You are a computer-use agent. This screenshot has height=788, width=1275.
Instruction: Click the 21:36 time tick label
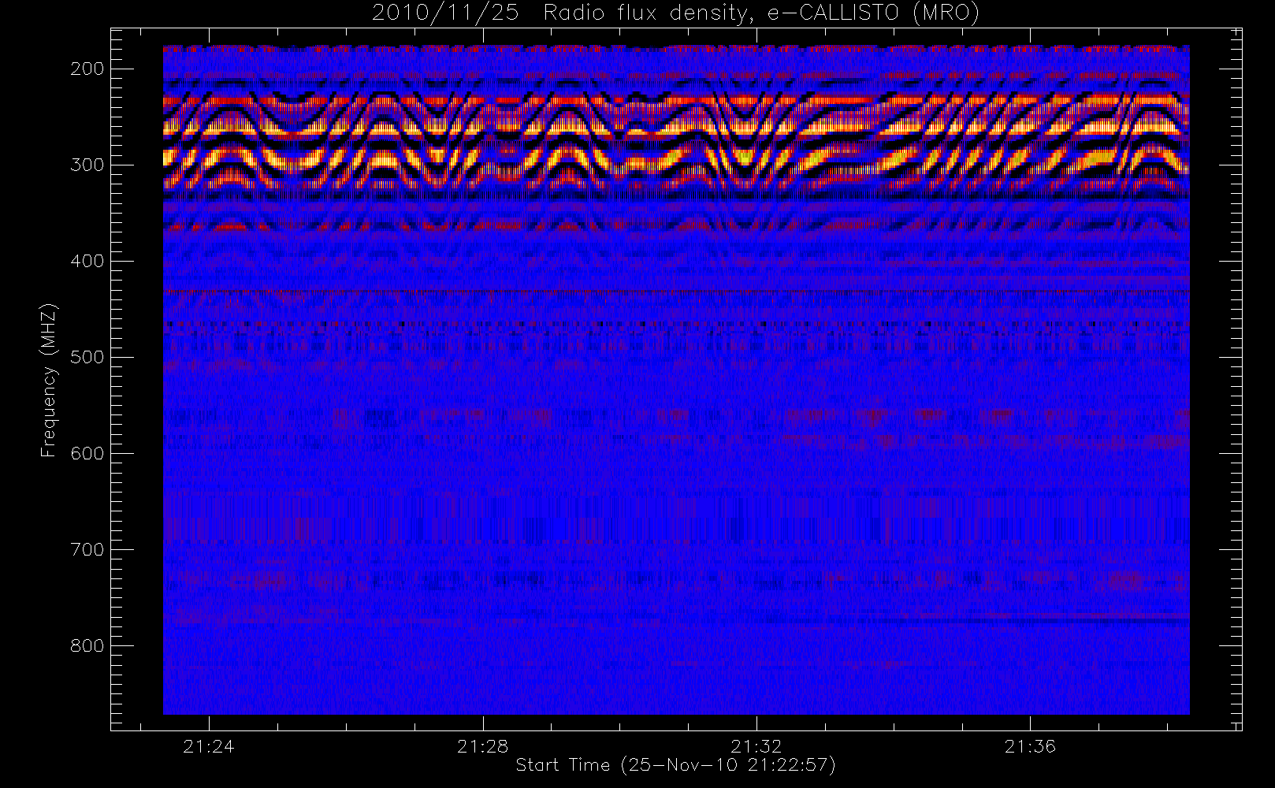tap(1030, 746)
